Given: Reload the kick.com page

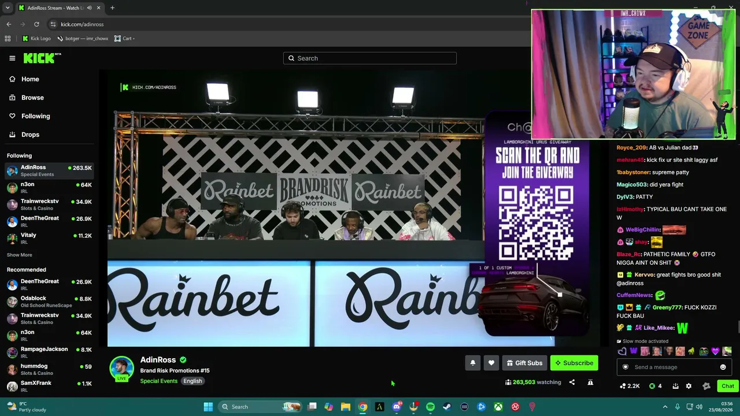Looking at the screenshot, I should click(x=36, y=24).
